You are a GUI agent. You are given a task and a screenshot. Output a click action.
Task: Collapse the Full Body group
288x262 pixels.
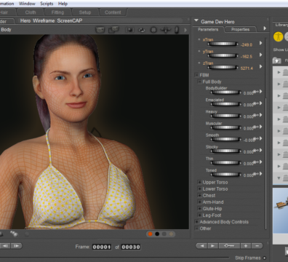[x=199, y=82]
